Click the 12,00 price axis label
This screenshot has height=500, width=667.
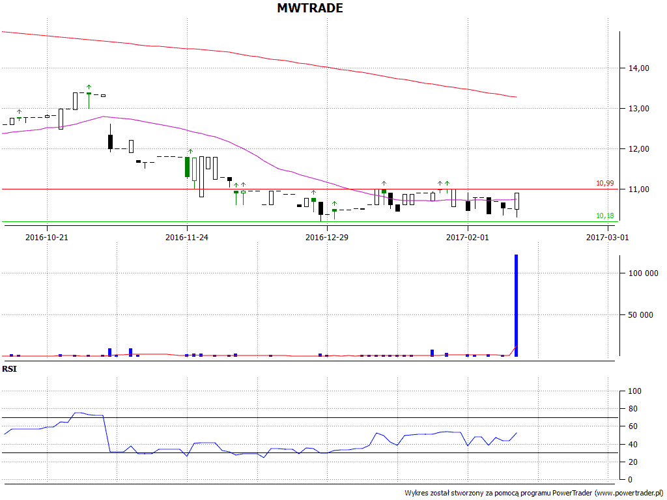click(639, 149)
